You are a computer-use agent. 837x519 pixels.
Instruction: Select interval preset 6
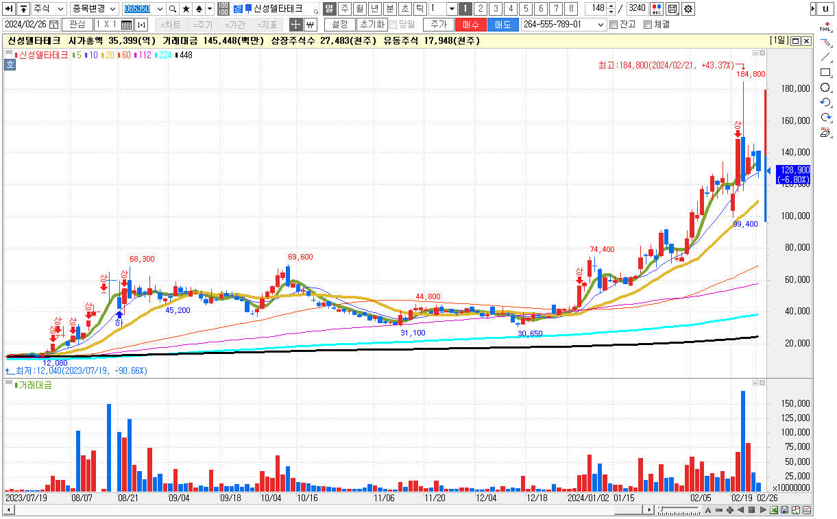coord(540,9)
